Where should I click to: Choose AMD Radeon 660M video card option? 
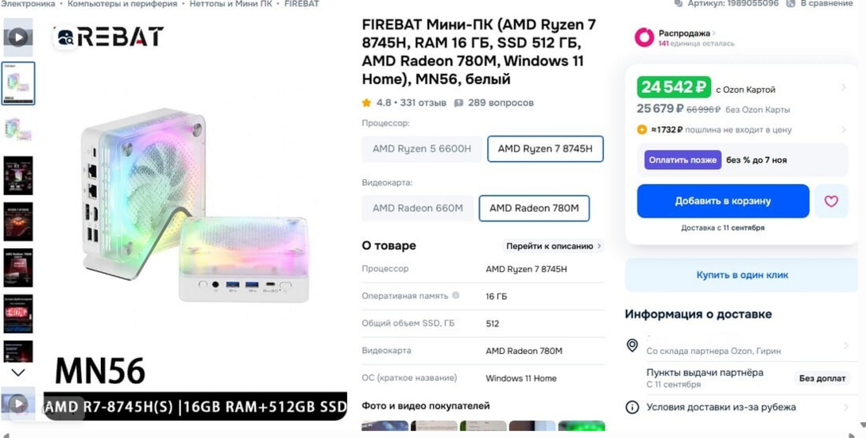point(417,208)
